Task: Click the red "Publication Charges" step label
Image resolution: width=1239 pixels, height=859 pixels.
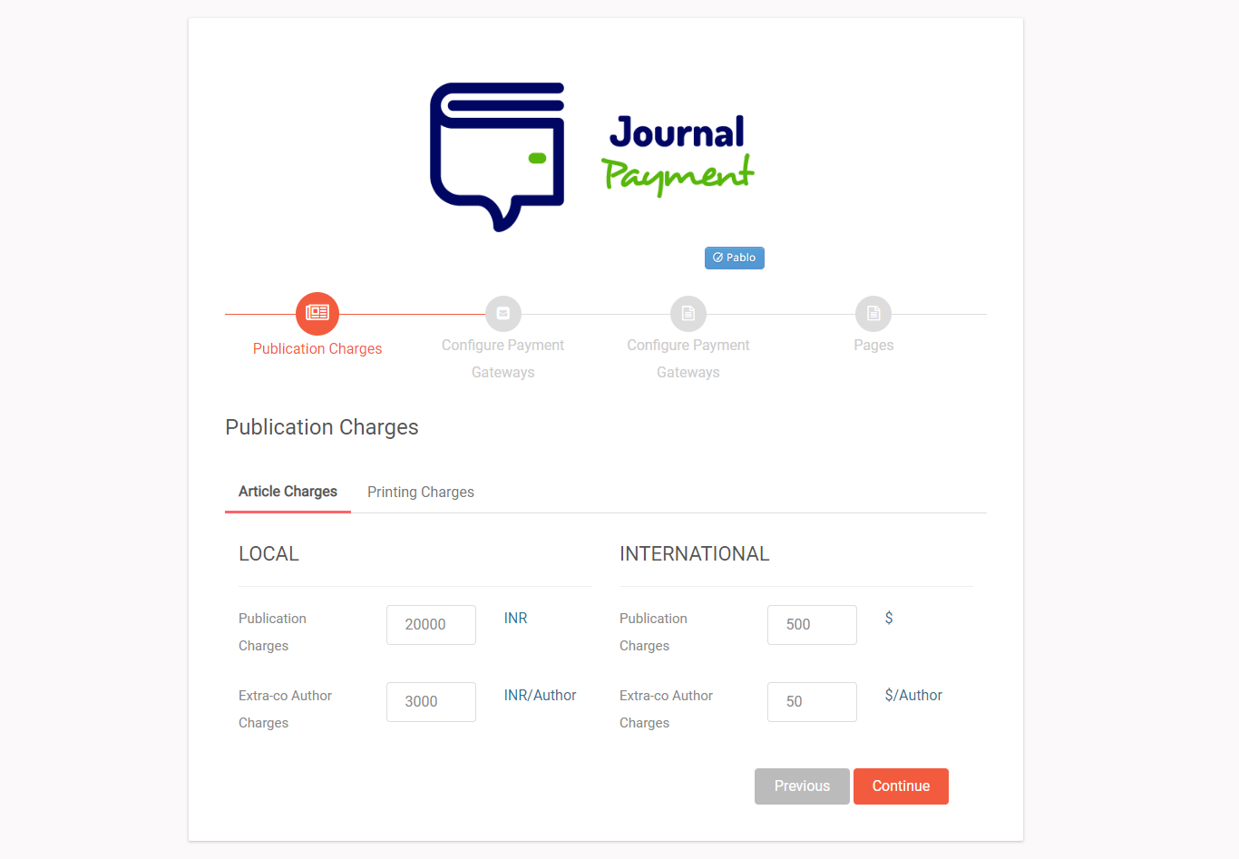Action: click(x=317, y=349)
